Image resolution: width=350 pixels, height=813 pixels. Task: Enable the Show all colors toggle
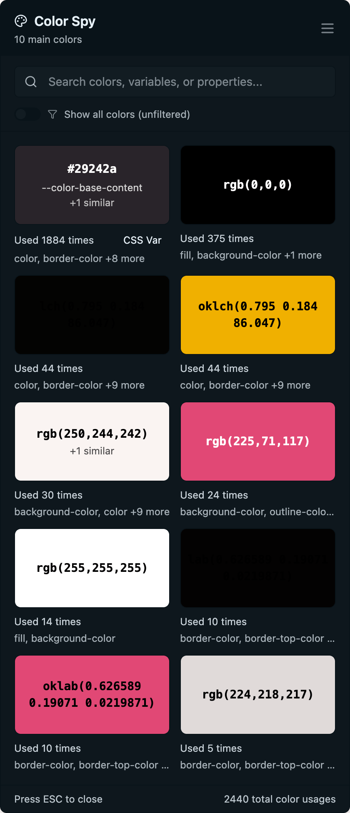pyautogui.click(x=27, y=114)
